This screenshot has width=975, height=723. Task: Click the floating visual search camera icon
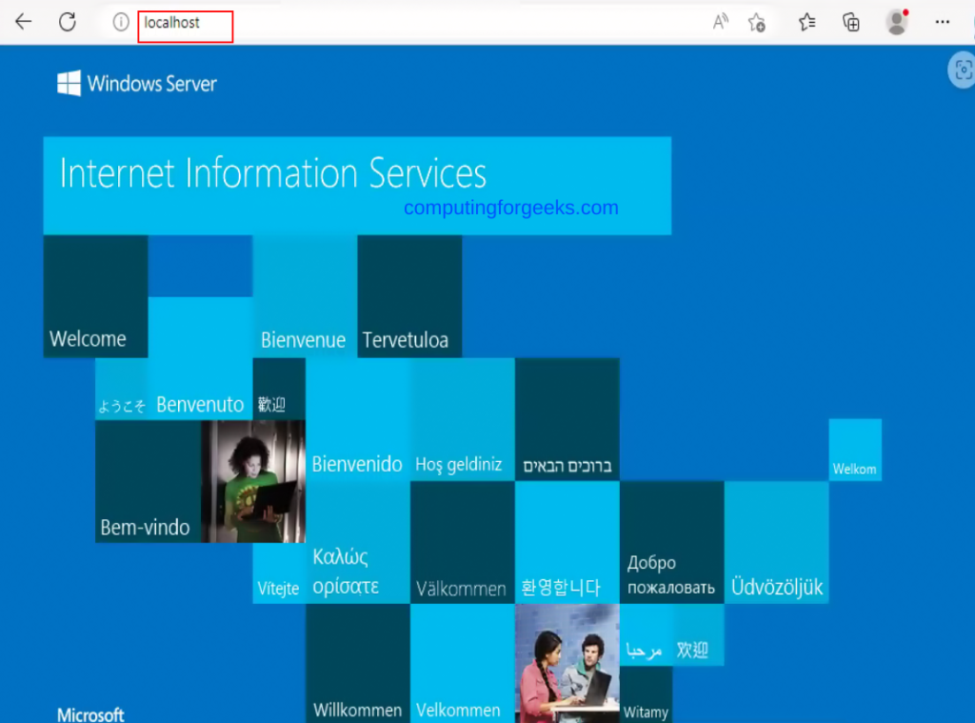(962, 70)
